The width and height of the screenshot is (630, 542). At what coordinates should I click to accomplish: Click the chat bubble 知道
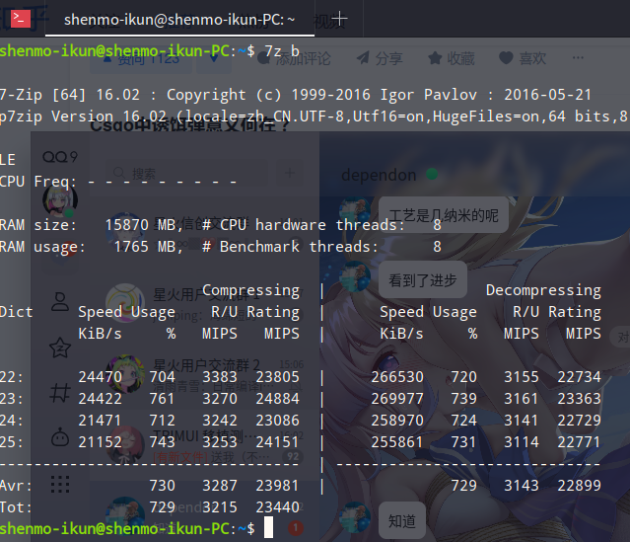tap(402, 520)
